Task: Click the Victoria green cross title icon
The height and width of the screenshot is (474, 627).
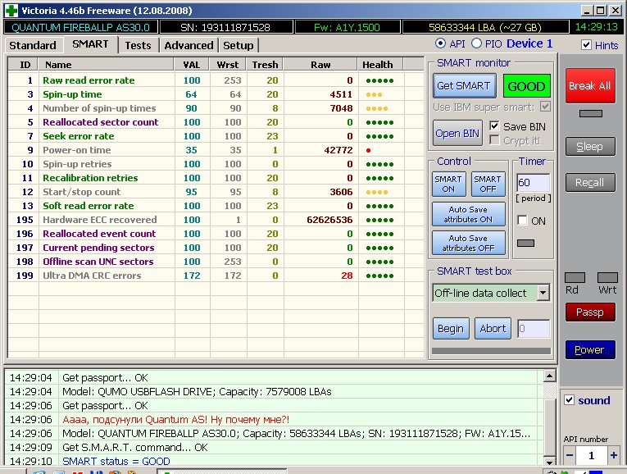Action: point(11,11)
